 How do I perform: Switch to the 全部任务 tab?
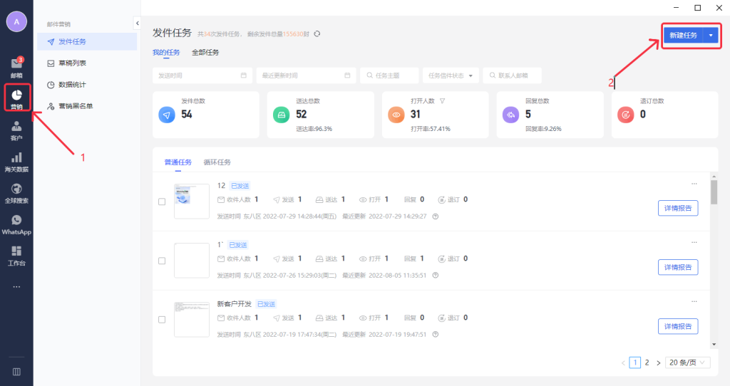pyautogui.click(x=205, y=52)
